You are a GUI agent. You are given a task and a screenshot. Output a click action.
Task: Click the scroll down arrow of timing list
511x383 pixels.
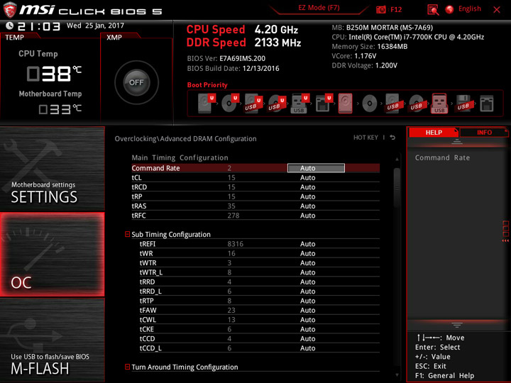[397, 375]
